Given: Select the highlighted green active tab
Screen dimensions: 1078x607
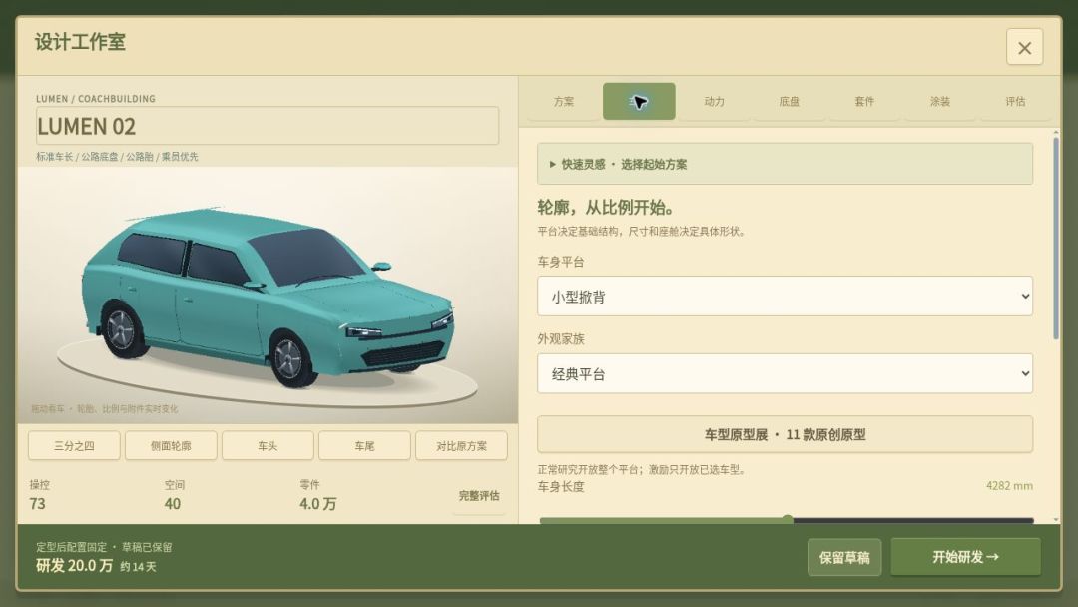Looking at the screenshot, I should point(639,101).
